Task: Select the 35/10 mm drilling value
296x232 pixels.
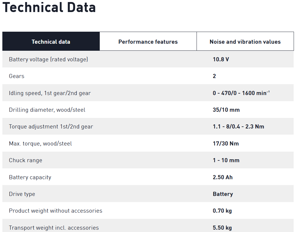Action: pos(226,110)
